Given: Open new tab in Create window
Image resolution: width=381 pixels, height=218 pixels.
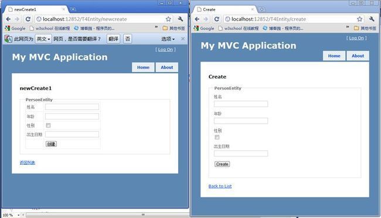Looking at the screenshot, I should [261, 9].
